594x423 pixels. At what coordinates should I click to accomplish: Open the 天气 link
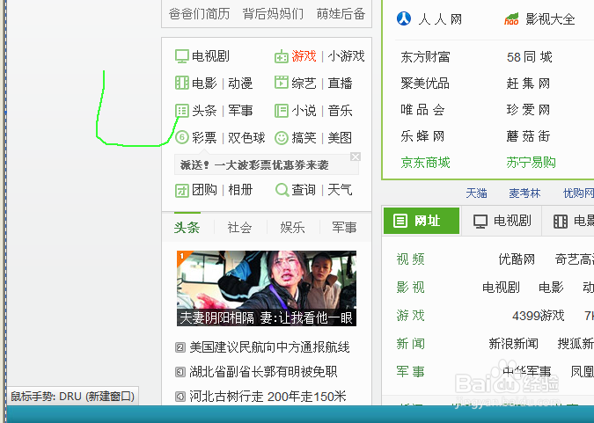(341, 190)
